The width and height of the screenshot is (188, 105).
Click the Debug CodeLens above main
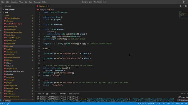pos(53,32)
